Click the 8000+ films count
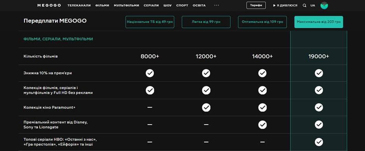The width and height of the screenshot is (365, 151). tap(150, 57)
